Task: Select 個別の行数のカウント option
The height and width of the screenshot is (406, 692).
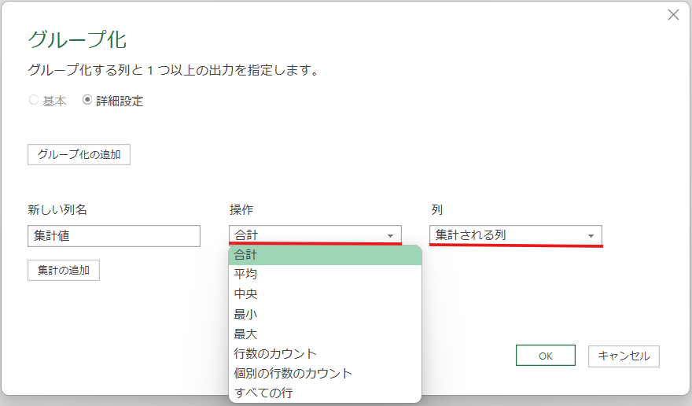Action: (x=326, y=373)
